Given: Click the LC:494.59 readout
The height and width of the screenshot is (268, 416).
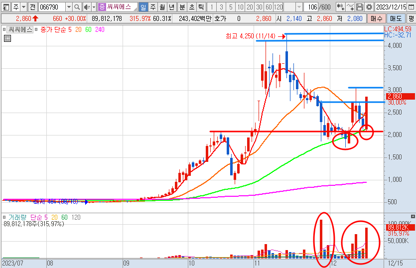Looking at the screenshot, I should tap(398, 29).
